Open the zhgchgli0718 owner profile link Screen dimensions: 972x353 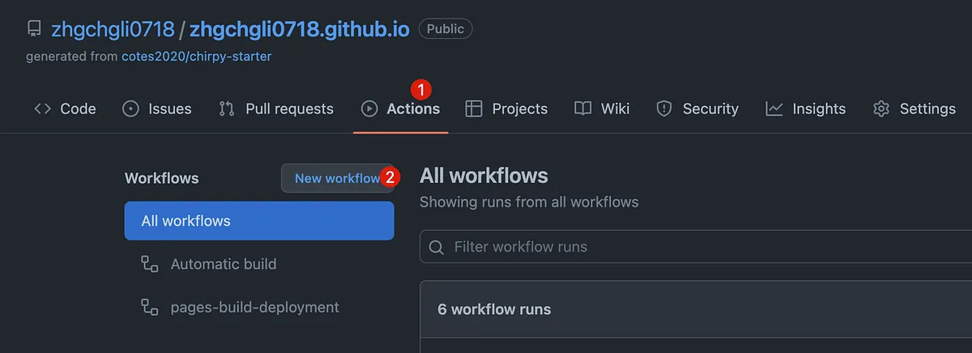[113, 29]
